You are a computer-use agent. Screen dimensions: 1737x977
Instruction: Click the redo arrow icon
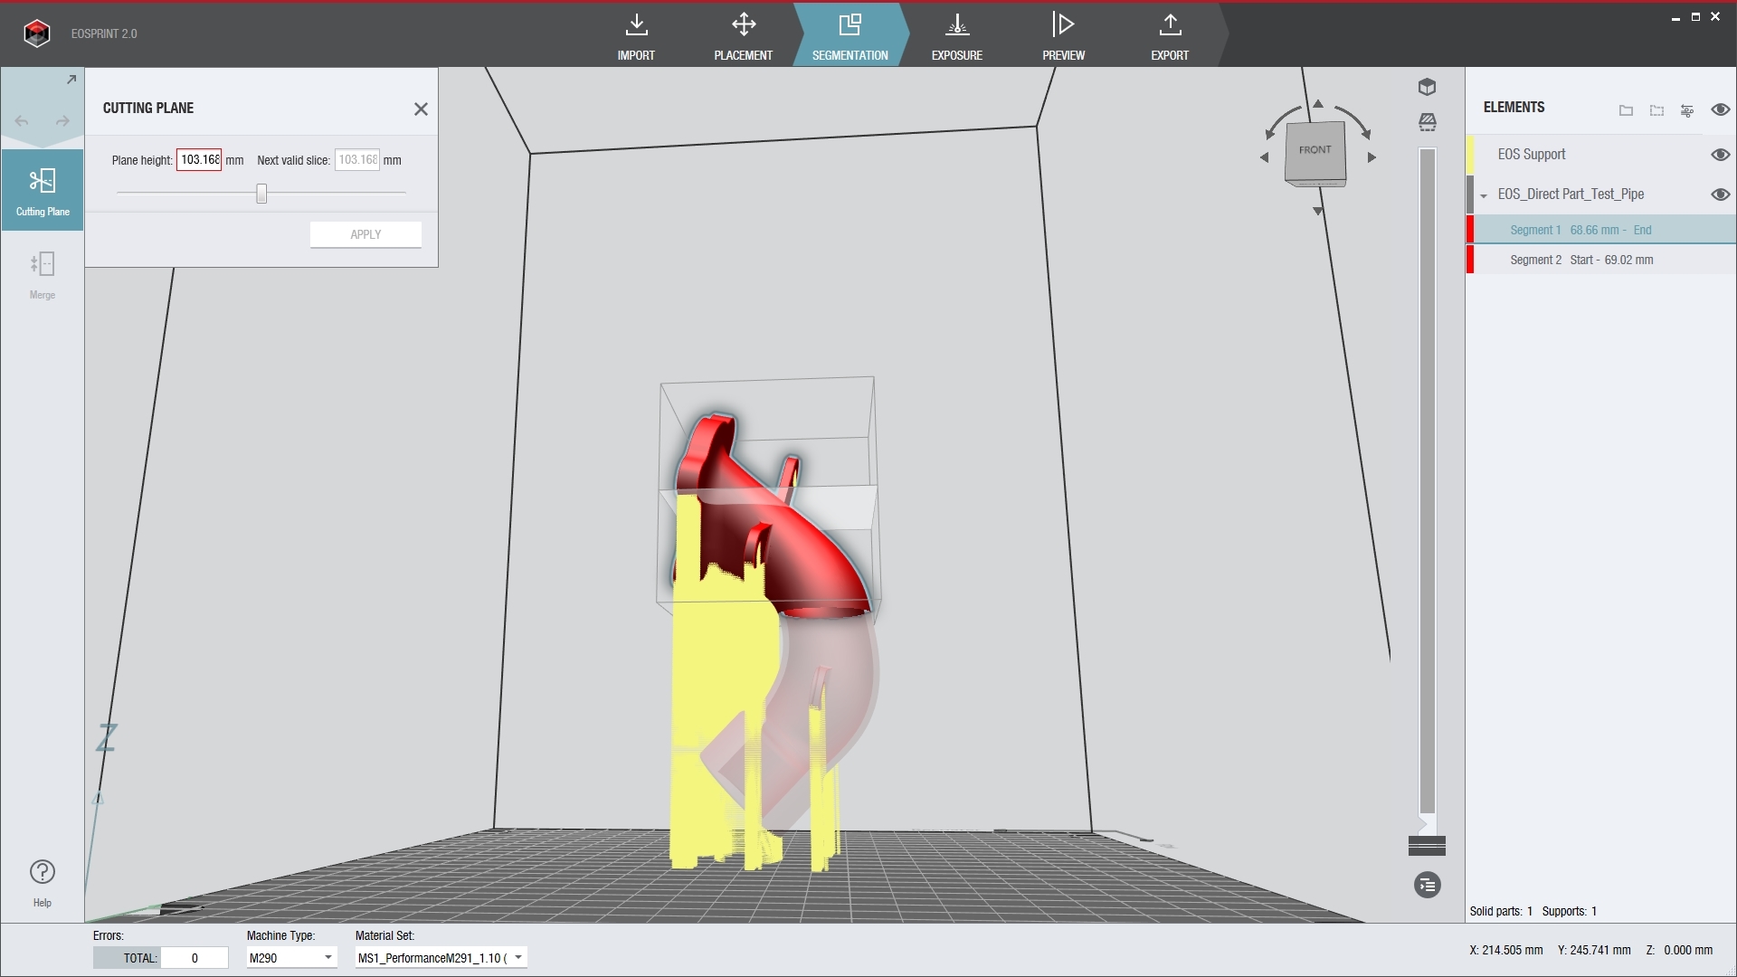[62, 121]
